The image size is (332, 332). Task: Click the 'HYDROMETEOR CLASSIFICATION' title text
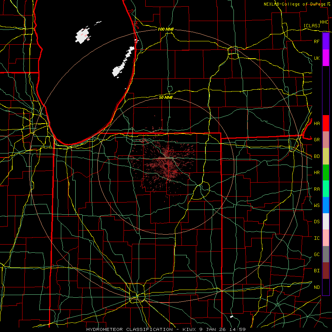click(x=129, y=329)
